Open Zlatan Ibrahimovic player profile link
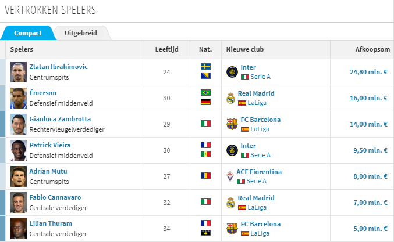Screen dimensions: 394x242 [x=59, y=67]
